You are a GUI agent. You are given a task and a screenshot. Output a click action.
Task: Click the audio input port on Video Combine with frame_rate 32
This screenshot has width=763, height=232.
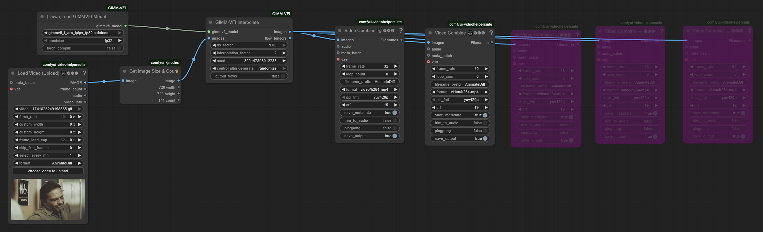[338, 46]
